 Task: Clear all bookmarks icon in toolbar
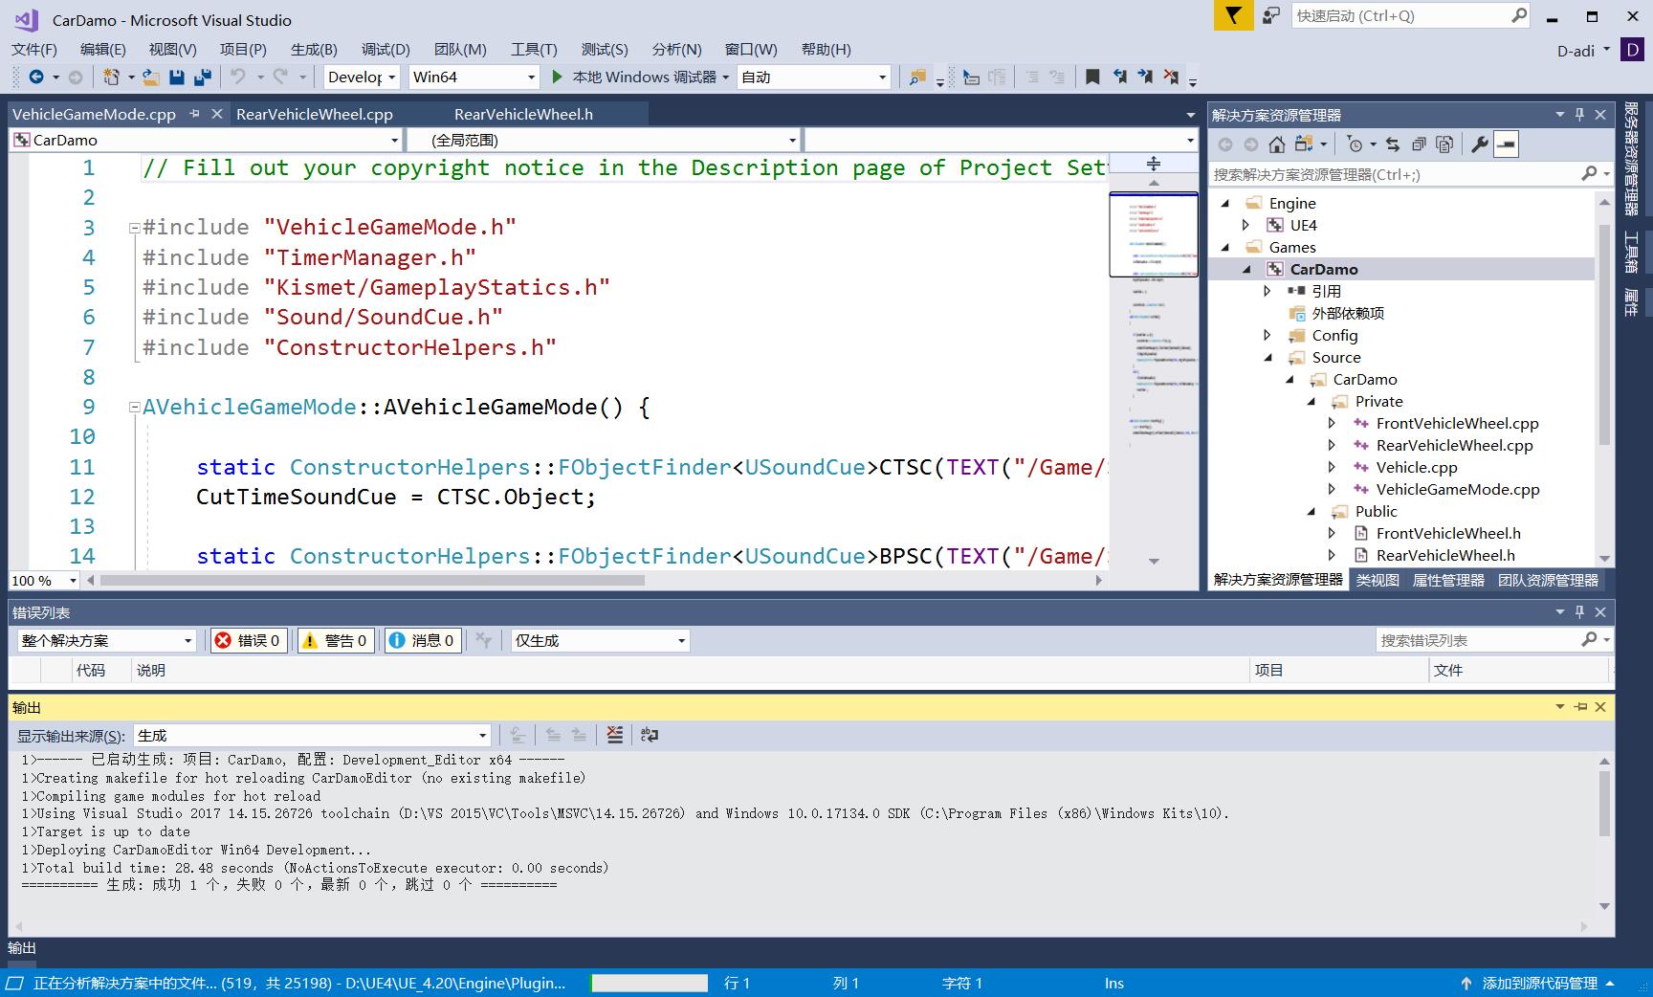click(1171, 77)
